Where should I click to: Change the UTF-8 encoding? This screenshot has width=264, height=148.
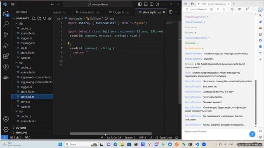(142, 137)
